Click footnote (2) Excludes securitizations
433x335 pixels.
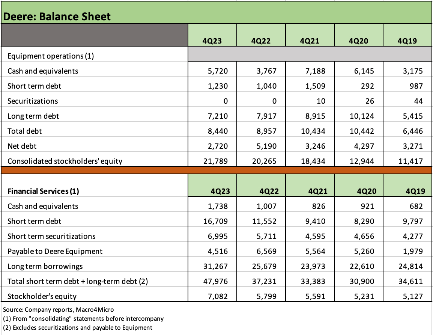coord(78,328)
